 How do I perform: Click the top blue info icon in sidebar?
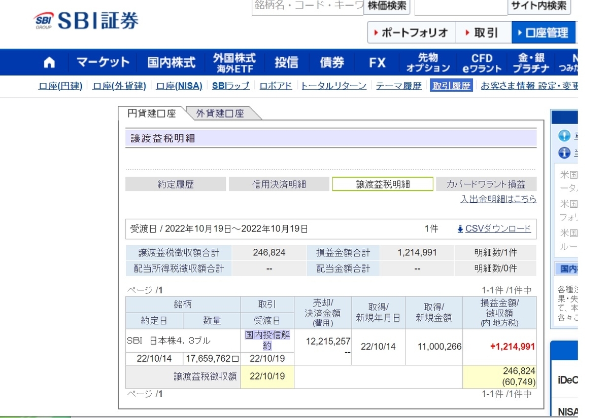pyautogui.click(x=564, y=136)
